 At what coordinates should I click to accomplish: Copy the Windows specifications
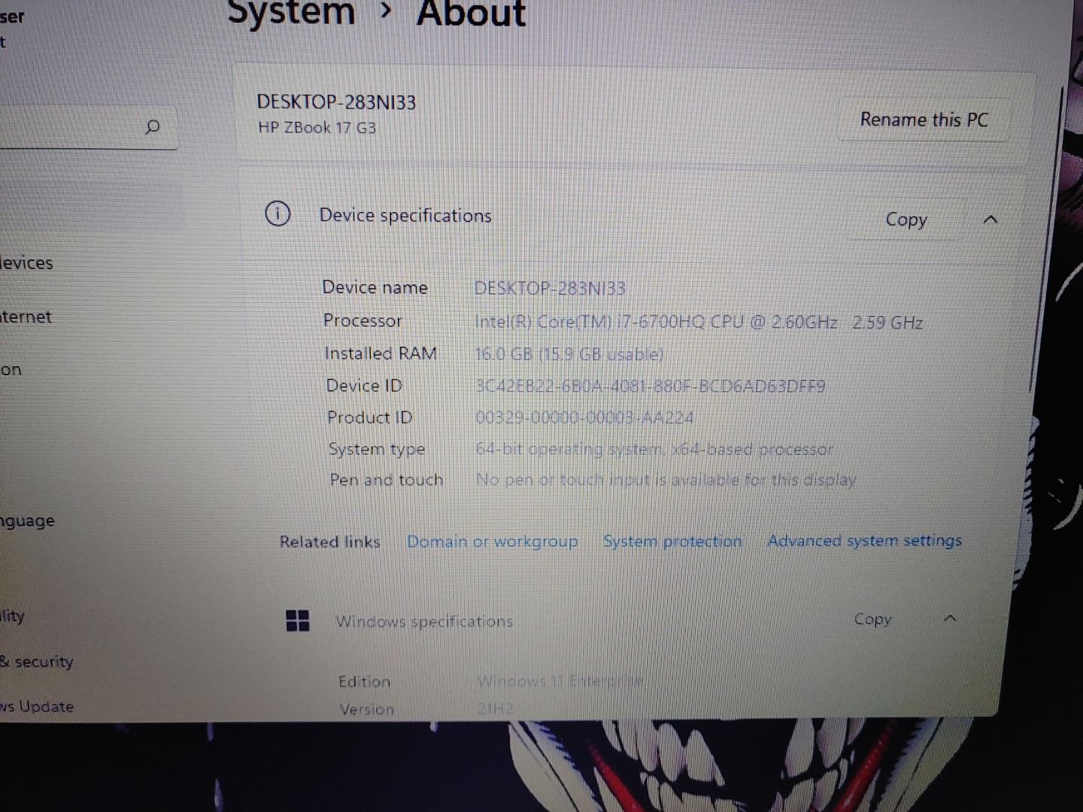(872, 620)
